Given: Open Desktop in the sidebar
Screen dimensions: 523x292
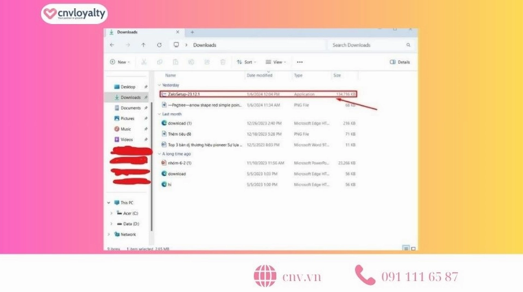Looking at the screenshot, I should click(x=128, y=87).
